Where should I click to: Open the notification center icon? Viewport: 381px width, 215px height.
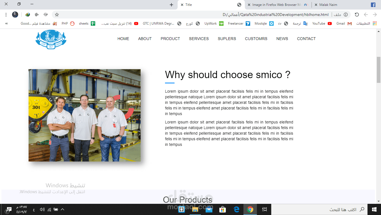8,209
